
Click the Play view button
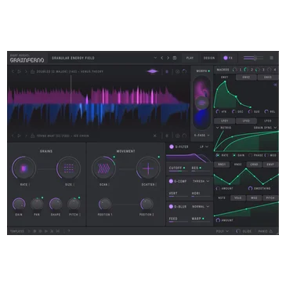(190, 58)
